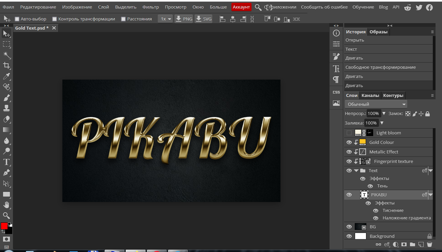Select the Dodge tool
This screenshot has width=442, height=252.
6,151
